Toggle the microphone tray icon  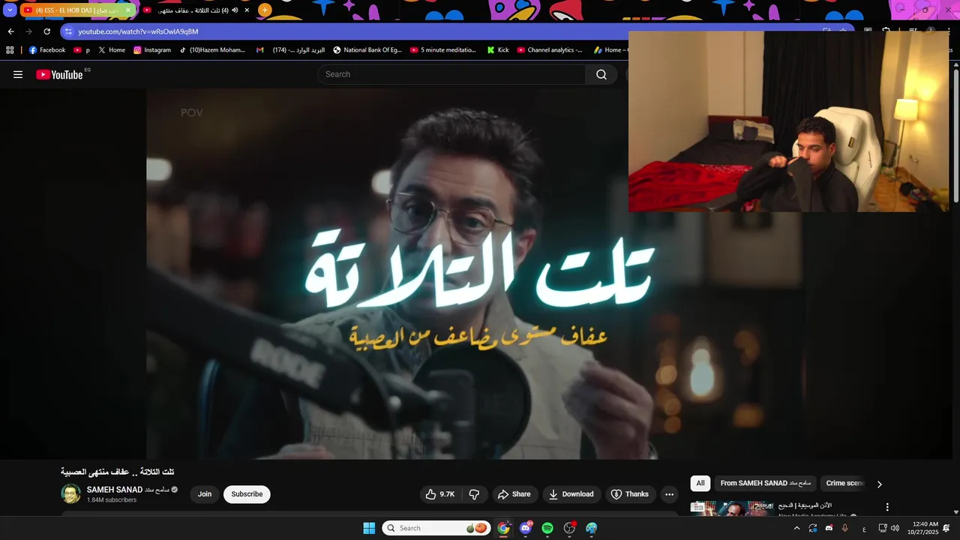pyautogui.click(x=845, y=528)
